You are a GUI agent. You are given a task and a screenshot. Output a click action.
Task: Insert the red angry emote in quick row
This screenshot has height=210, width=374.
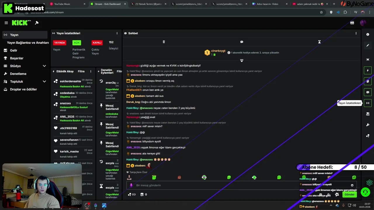point(179,177)
